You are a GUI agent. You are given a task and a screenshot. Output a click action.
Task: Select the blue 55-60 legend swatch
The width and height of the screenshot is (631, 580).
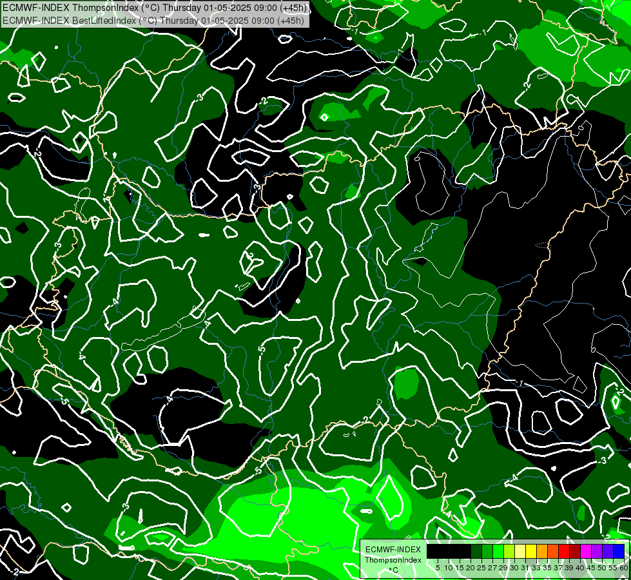pos(619,551)
